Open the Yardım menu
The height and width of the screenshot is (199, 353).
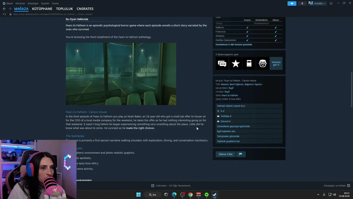55,3
